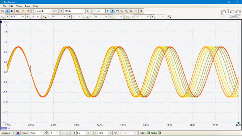Viewport: 242px width, 136px height.
Task: Select the Hand drag tool
Action: [117, 11]
